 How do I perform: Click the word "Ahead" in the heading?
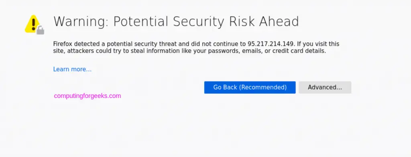coord(279,22)
